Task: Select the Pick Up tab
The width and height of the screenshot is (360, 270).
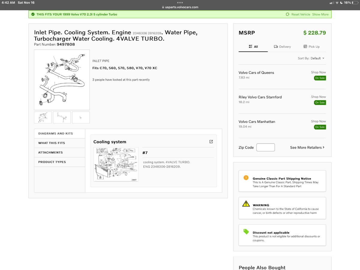Action: [311, 47]
